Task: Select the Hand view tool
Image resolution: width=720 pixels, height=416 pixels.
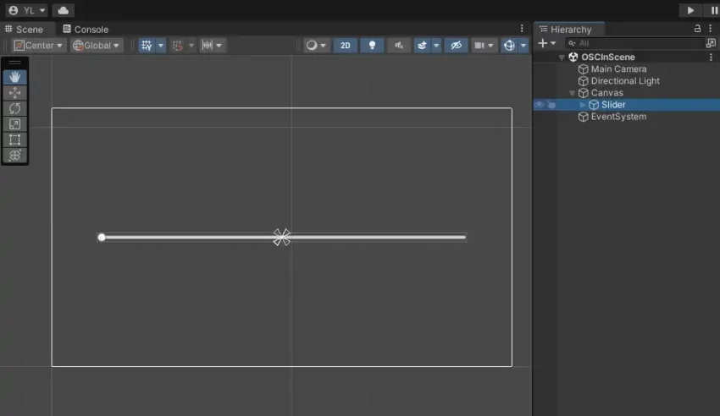Action: (14, 77)
